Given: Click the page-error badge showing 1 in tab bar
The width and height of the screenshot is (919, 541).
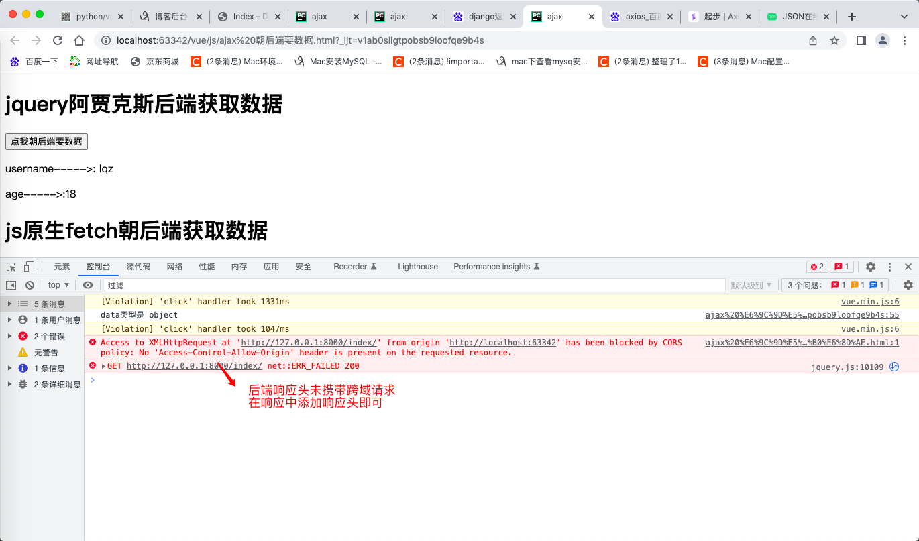Looking at the screenshot, I should point(842,267).
